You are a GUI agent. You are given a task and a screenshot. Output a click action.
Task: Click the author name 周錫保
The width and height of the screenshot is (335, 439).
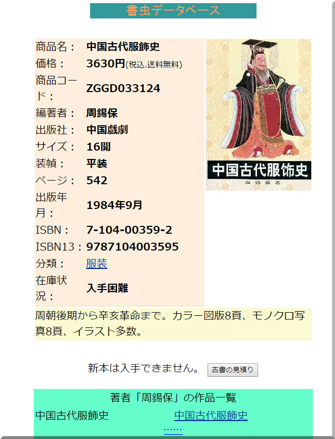click(x=102, y=113)
